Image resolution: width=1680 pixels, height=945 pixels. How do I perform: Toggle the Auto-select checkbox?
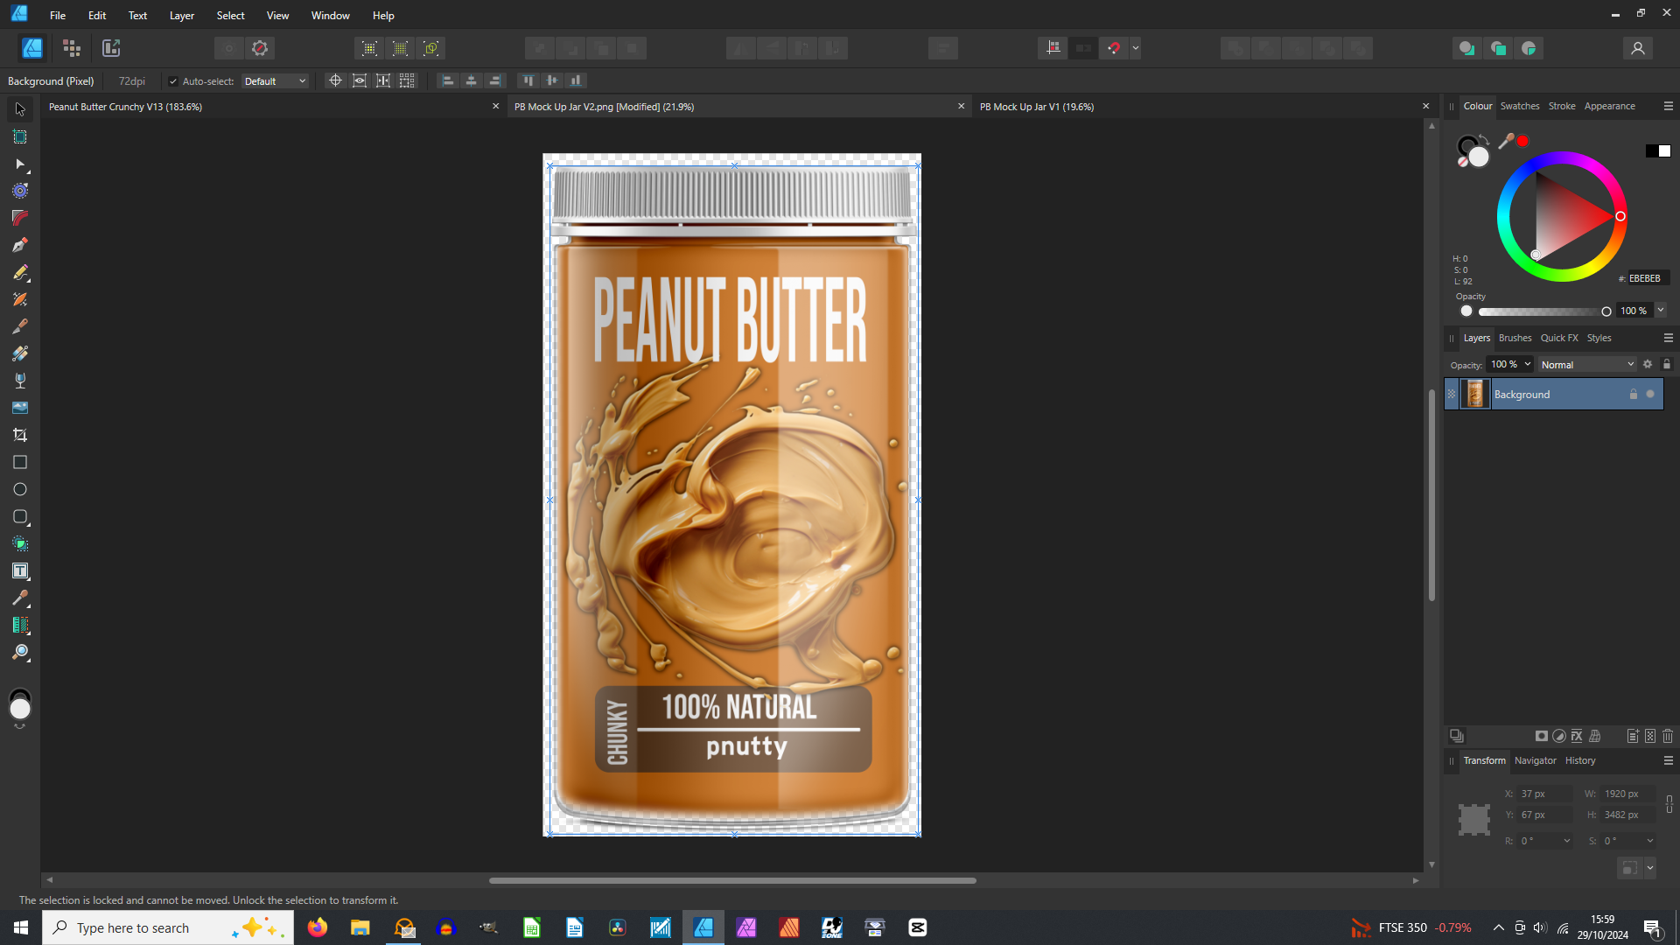(x=173, y=81)
